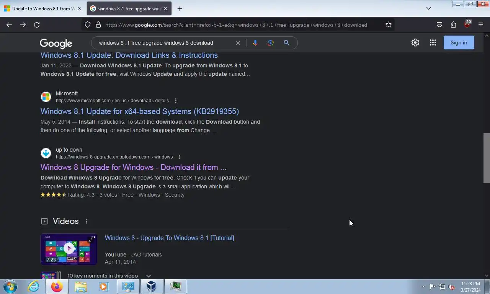List all open tabs dropdown
The image size is (490, 294).
coord(429,8)
